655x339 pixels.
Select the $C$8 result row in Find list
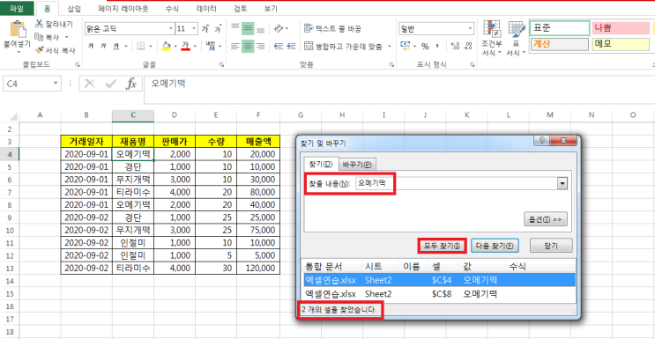(439, 293)
